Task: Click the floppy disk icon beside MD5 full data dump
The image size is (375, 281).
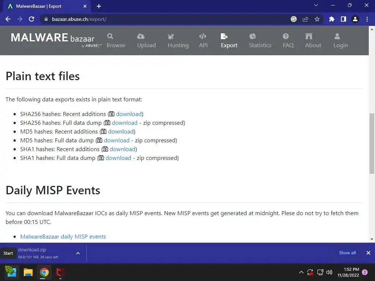Action: [x=100, y=140]
